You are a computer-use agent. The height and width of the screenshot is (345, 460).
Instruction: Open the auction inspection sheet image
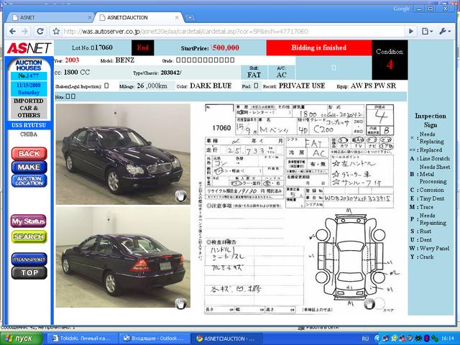point(299,209)
